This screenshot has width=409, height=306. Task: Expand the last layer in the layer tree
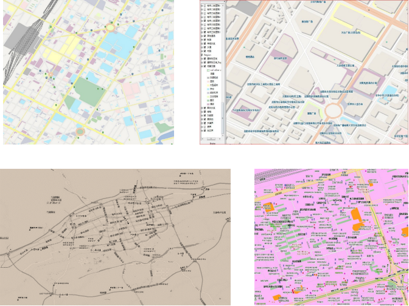coord(201,131)
